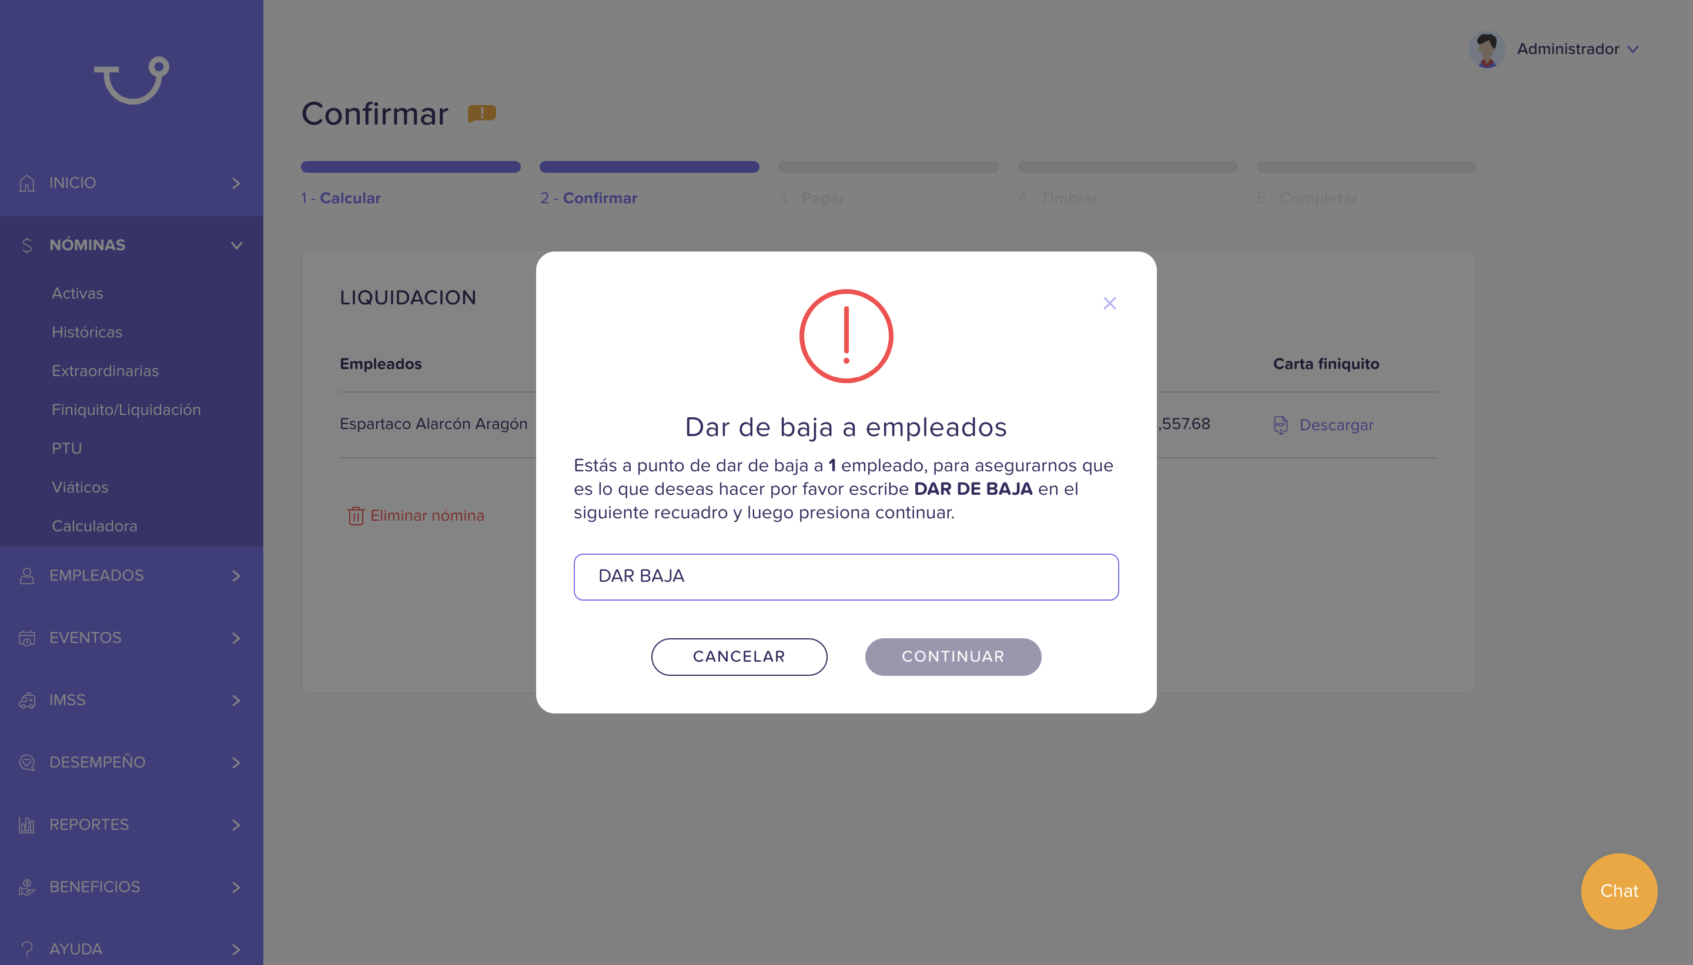
Task: Click the PDF download icon beside Descargar
Action: click(1281, 425)
